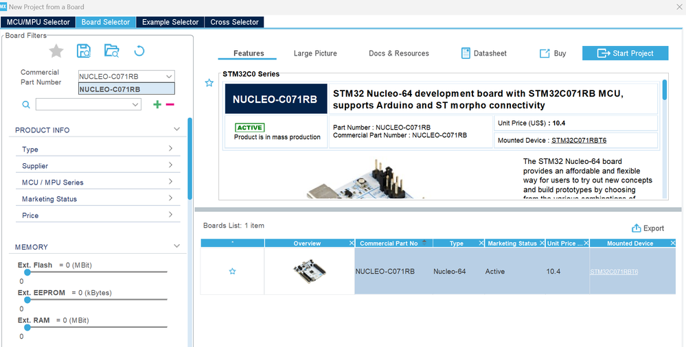Click the Ext. RAM slider handle
The height and width of the screenshot is (347, 686).
(x=27, y=327)
